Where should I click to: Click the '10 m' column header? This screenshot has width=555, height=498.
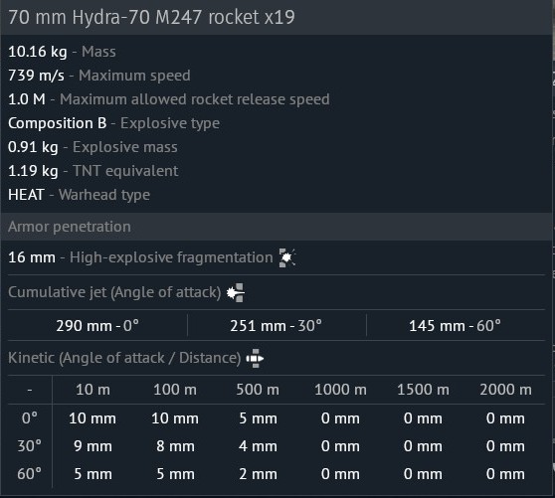[92, 390]
